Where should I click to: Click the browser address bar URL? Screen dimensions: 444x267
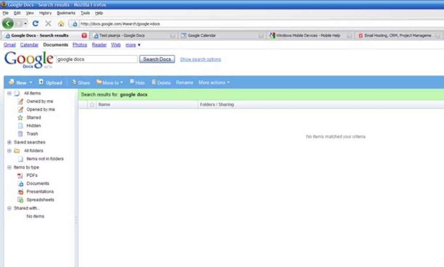pos(120,24)
